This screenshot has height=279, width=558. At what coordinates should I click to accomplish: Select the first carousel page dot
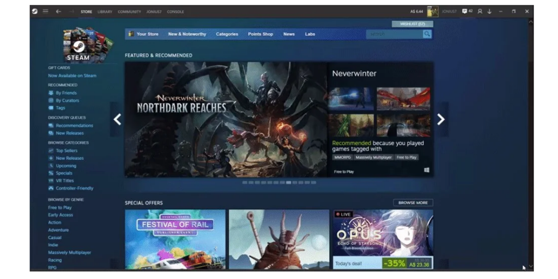point(245,182)
